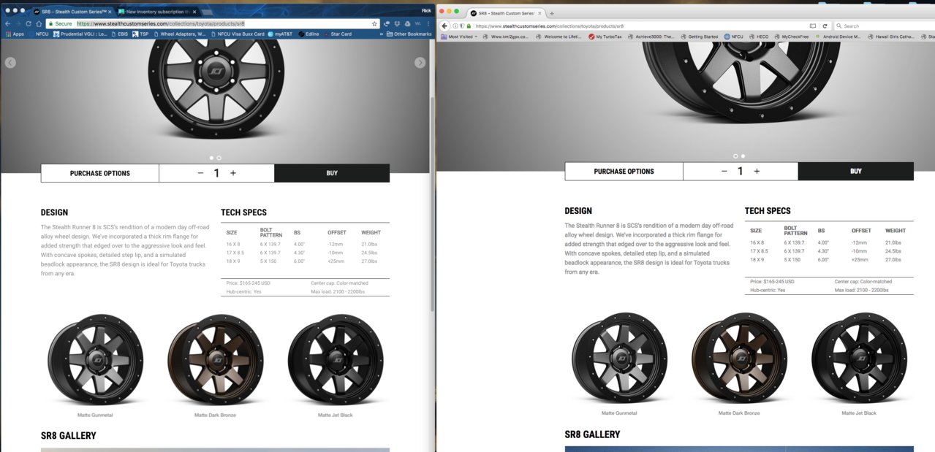Click Purchase Options in Firefox window
Screen dimensions: 935x452
point(624,171)
